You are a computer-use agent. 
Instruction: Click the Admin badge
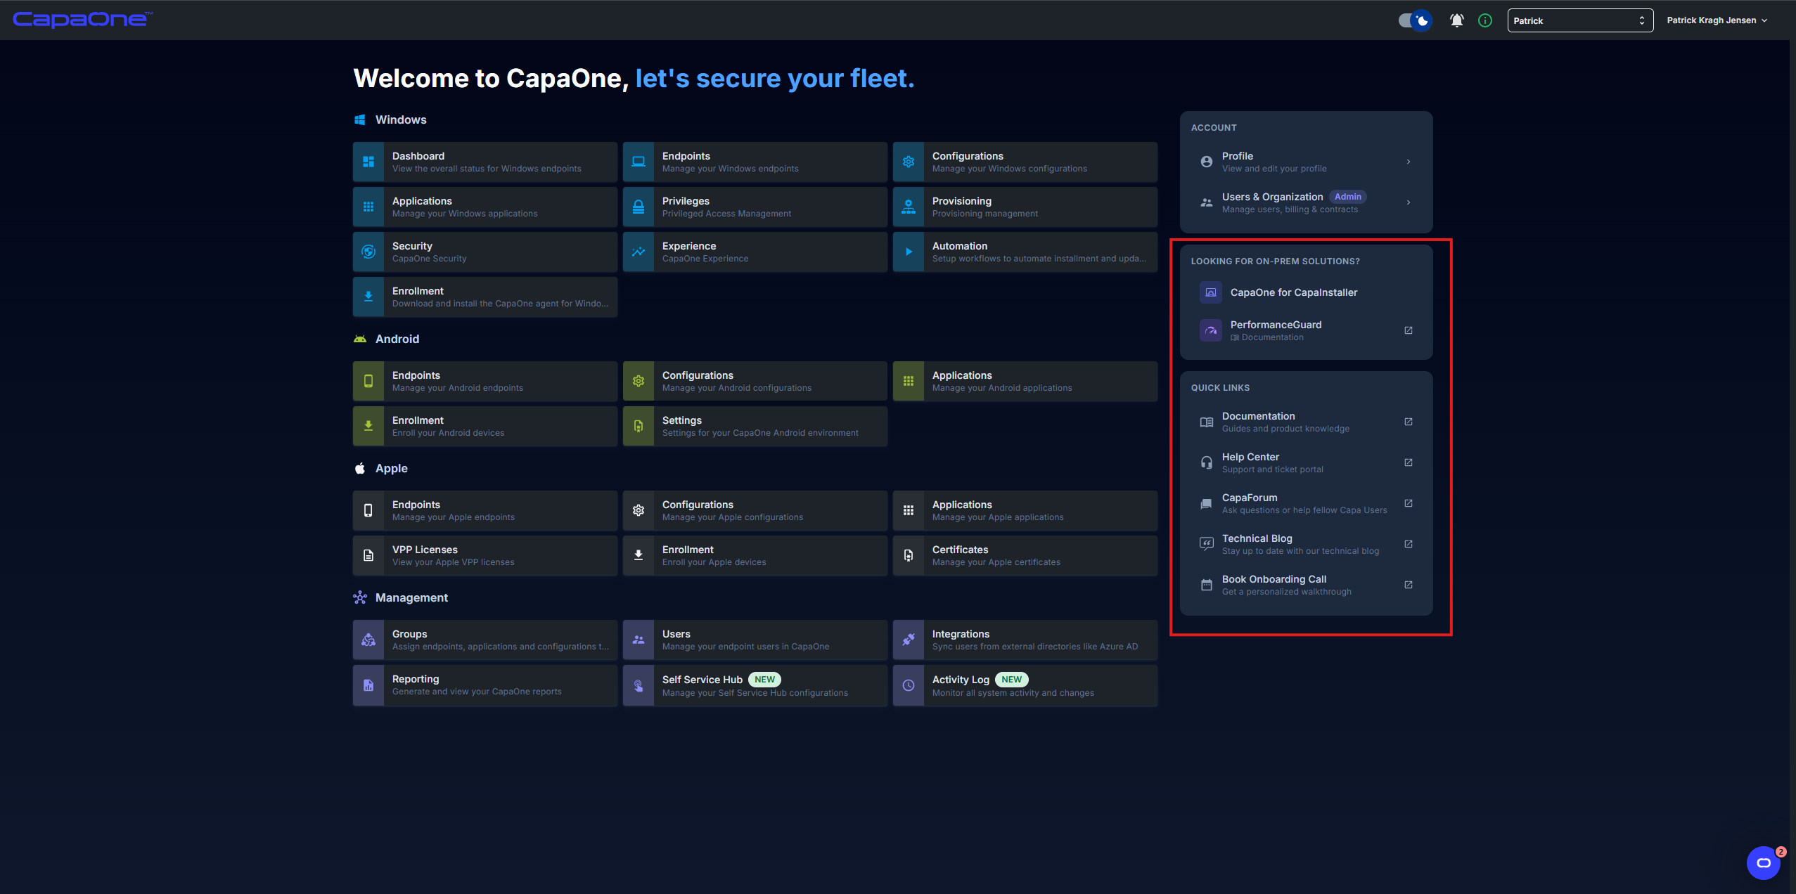coord(1347,197)
